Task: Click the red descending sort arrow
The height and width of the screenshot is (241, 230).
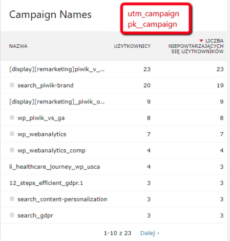Action: tap(201, 40)
